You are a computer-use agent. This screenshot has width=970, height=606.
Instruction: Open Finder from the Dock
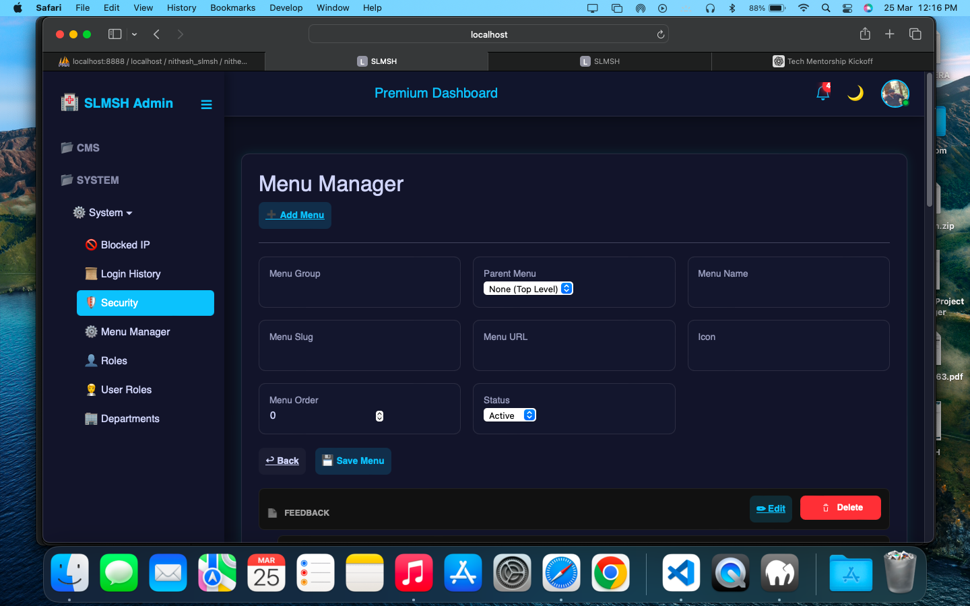pos(69,573)
